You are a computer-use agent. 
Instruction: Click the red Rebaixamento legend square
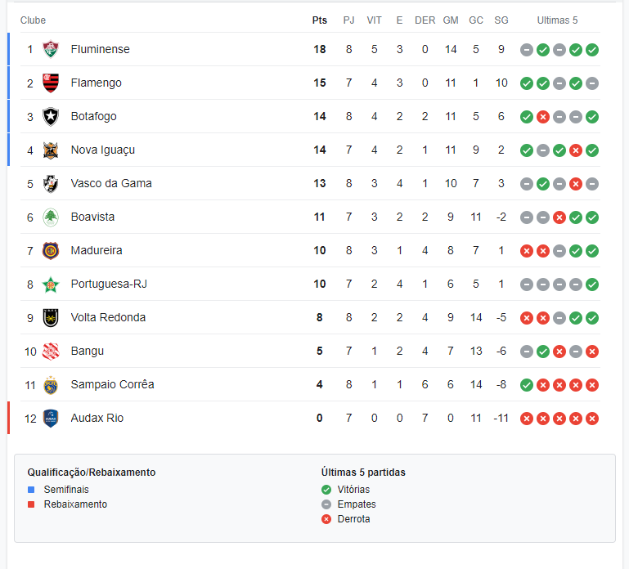[31, 504]
